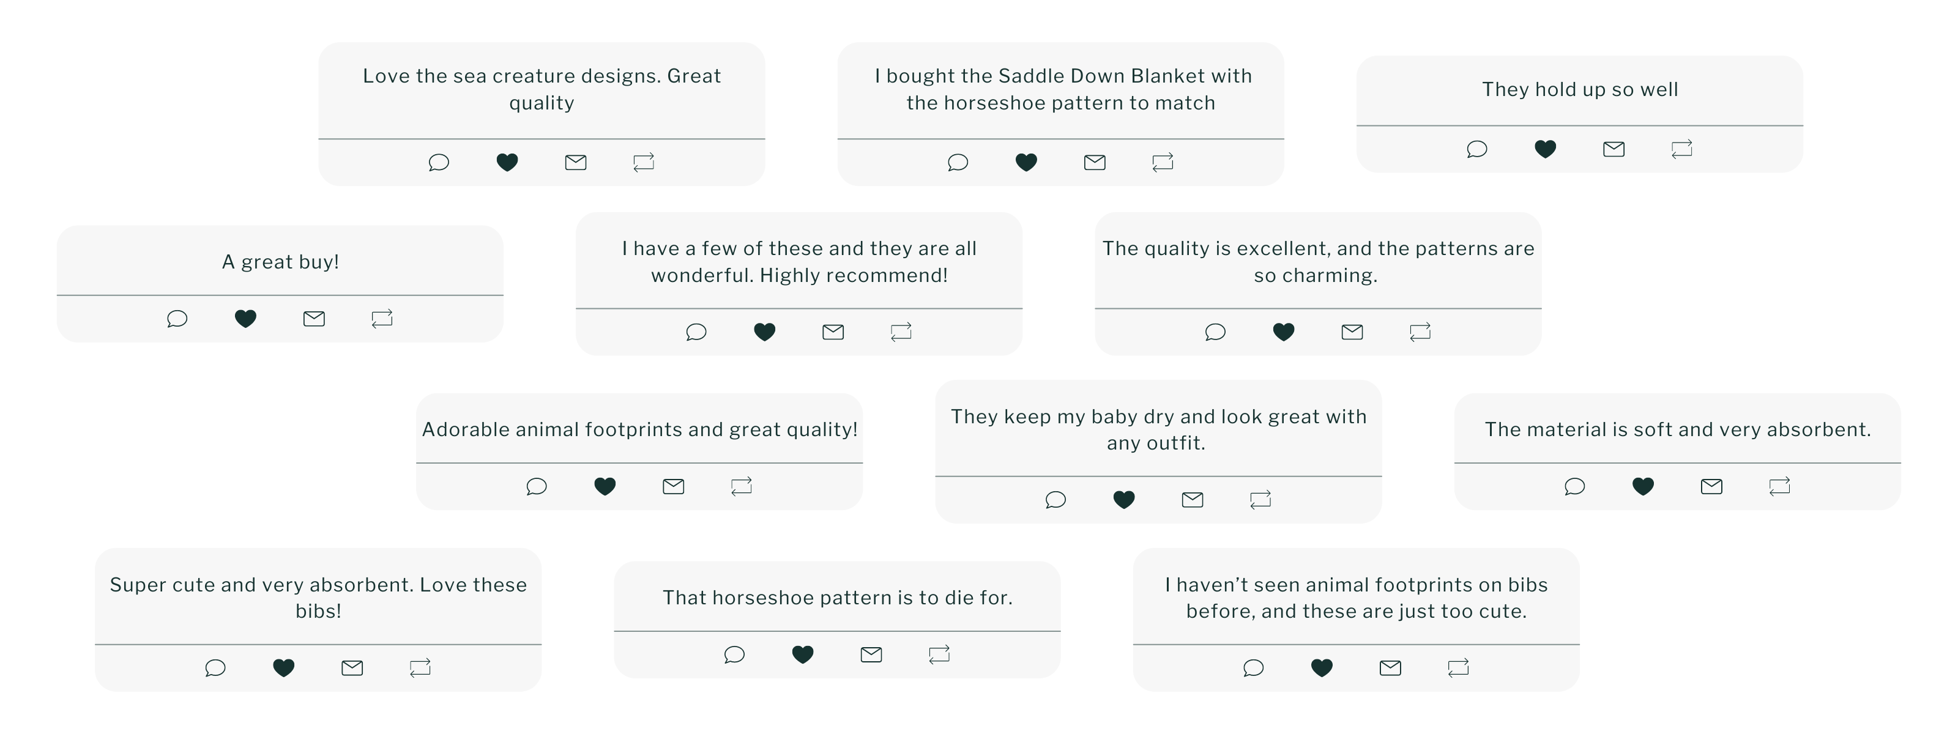Toggle heart on 'Adorable animal footprints' review
Image resolution: width=1958 pixels, height=734 pixels.
[x=605, y=486]
